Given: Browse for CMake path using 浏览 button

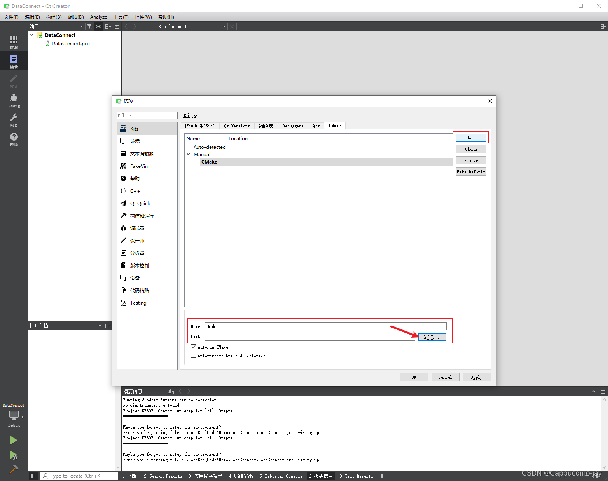Looking at the screenshot, I should (x=432, y=337).
